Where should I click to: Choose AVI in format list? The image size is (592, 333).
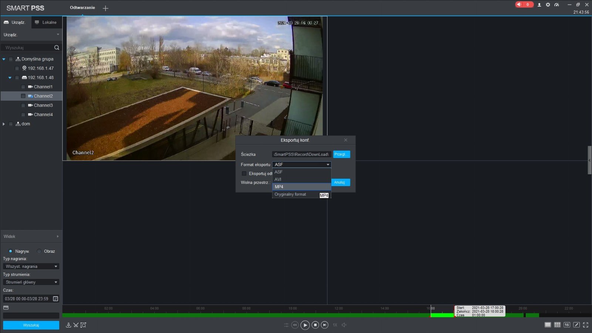(x=302, y=179)
